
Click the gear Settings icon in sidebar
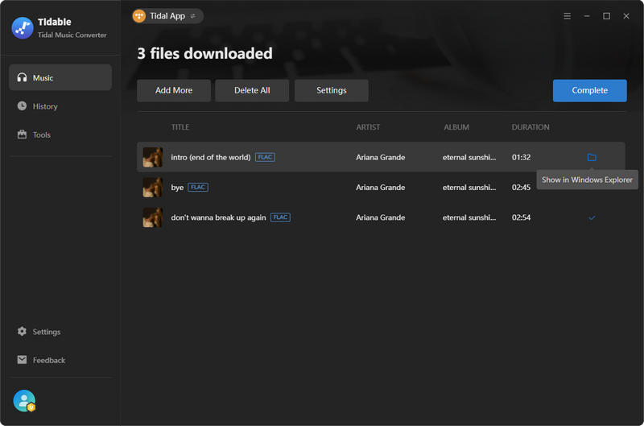pos(22,331)
